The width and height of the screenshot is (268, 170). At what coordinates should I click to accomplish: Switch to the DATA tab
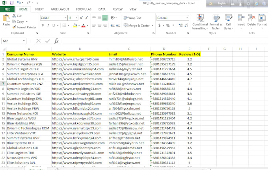click(x=102, y=9)
